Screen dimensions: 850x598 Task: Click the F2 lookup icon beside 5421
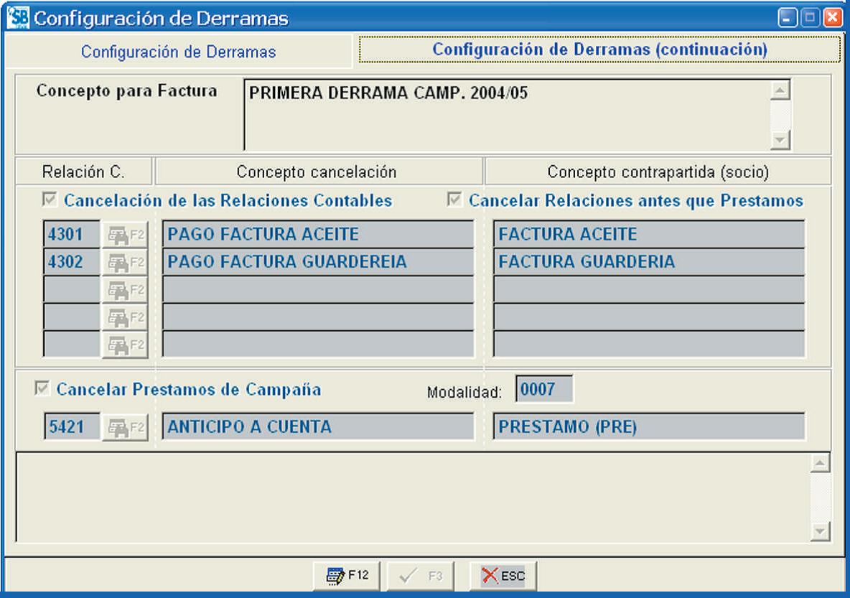(125, 427)
